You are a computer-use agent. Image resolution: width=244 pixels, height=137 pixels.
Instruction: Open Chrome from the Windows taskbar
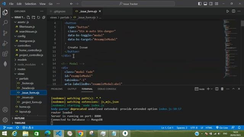coord(80,134)
